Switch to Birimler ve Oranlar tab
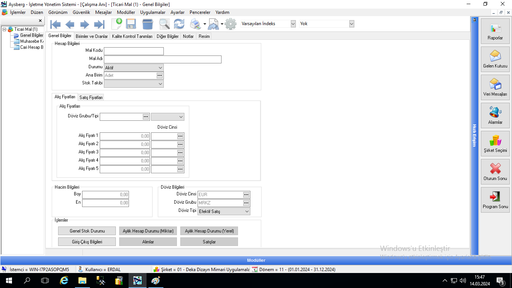512x288 pixels. (91, 36)
